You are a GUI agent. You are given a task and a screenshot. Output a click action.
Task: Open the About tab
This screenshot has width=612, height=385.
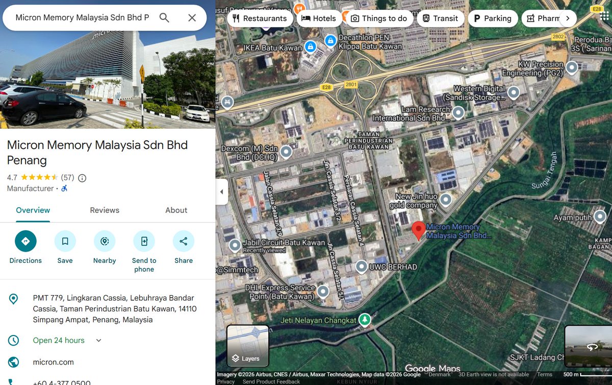[x=176, y=210]
